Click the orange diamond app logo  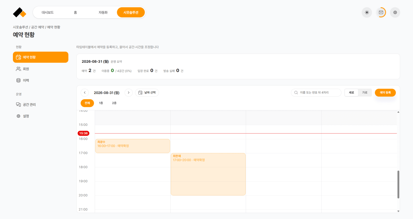point(20,12)
